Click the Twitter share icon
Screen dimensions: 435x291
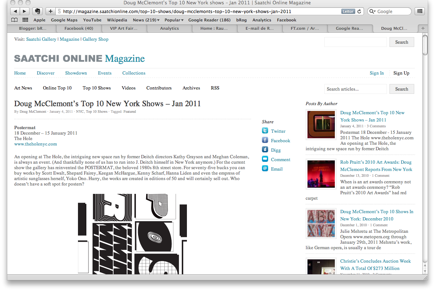[x=265, y=131]
